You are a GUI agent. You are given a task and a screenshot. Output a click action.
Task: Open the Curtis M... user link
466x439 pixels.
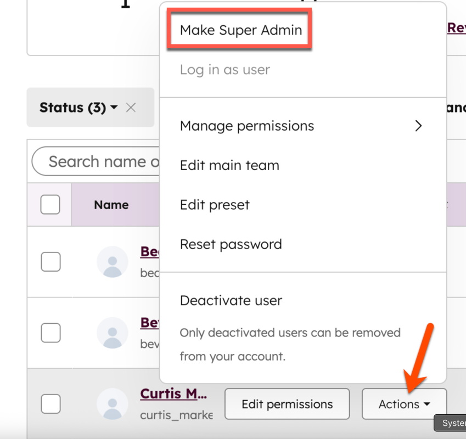(173, 394)
